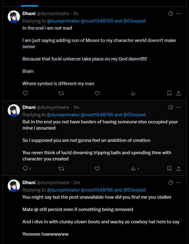Screen dimensions: 189x244
Task: Bookmark the lucid dreaming tweet
Action: point(169,168)
